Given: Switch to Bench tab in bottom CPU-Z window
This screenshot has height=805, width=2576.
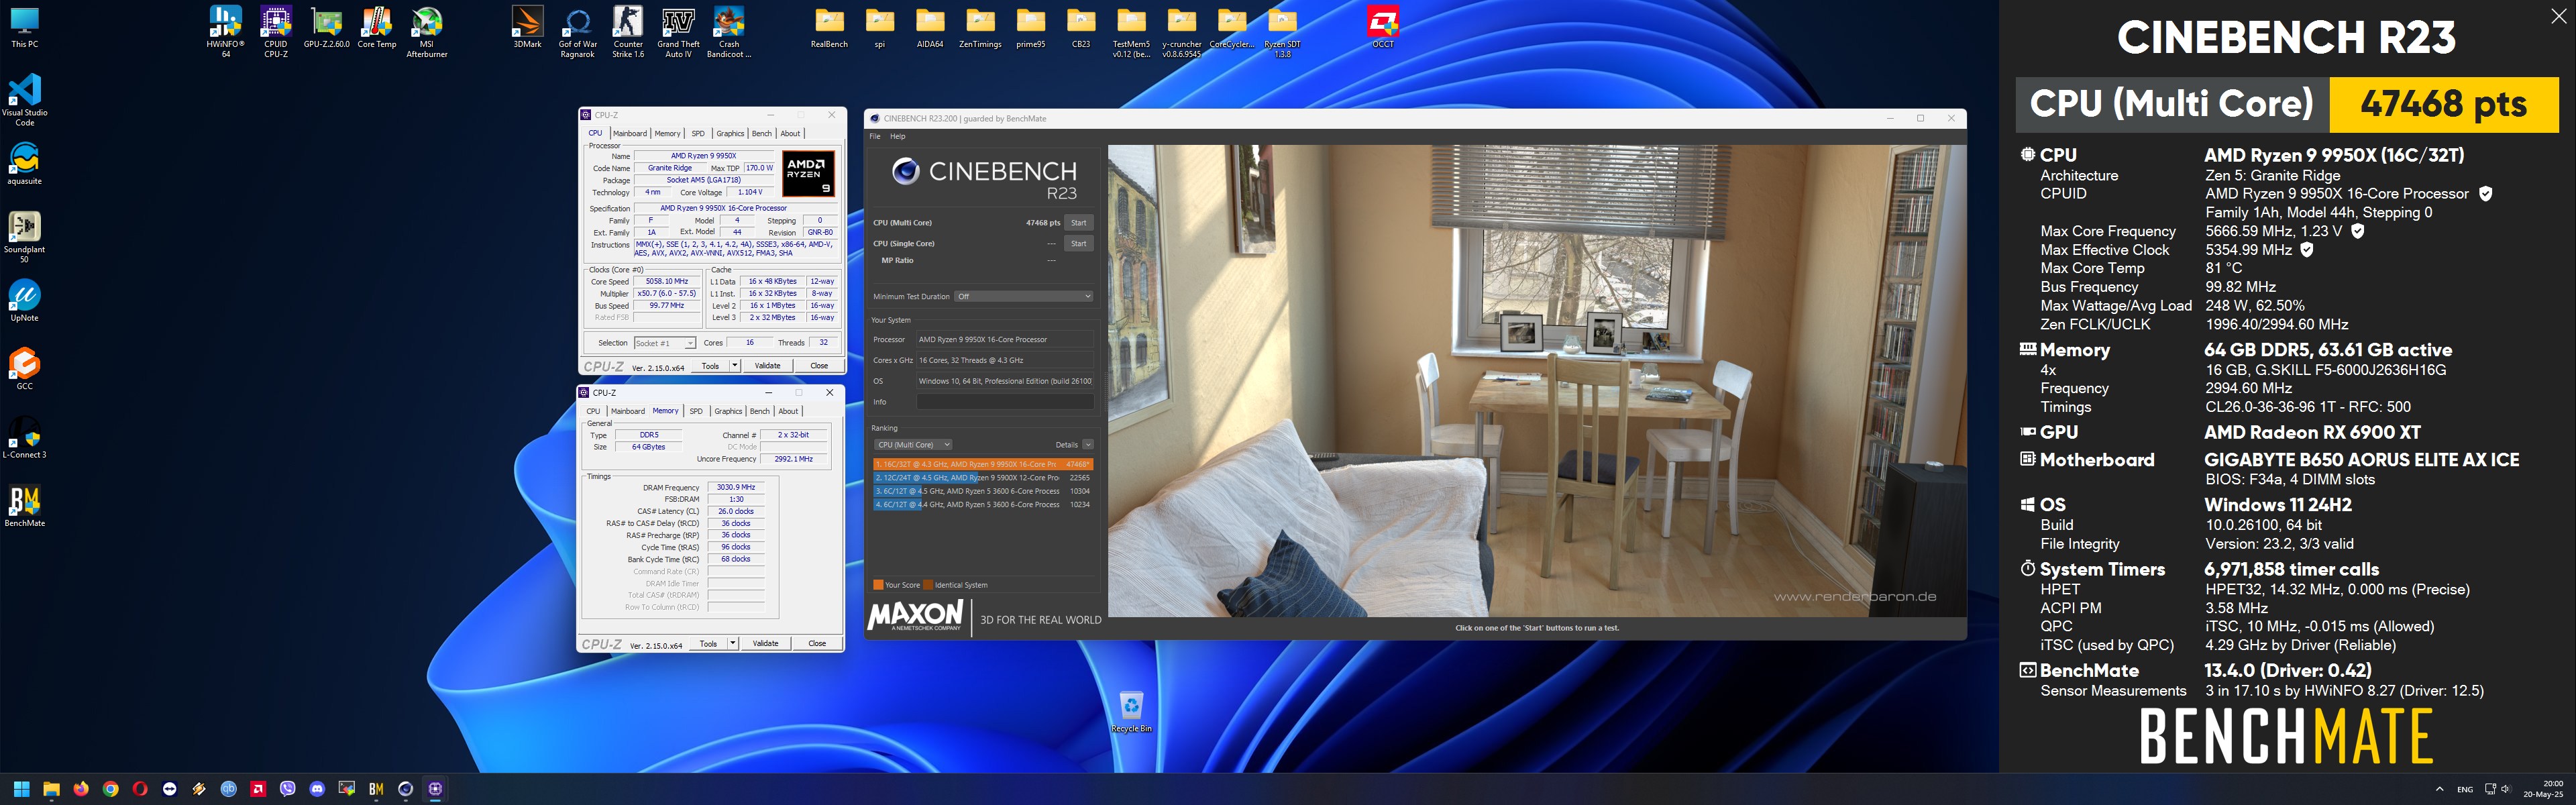Looking at the screenshot, I should 760,411.
